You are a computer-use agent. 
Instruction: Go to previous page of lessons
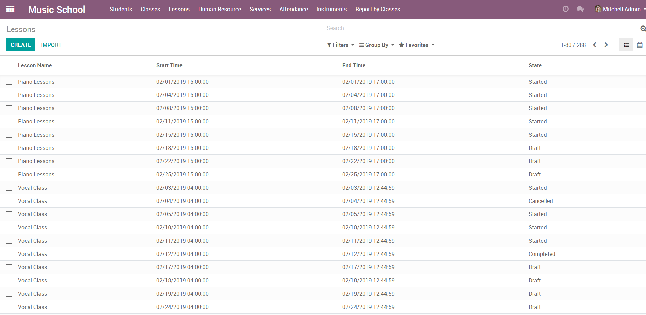click(x=595, y=45)
